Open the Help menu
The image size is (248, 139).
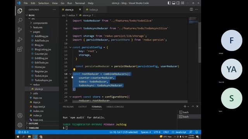click(91, 3)
